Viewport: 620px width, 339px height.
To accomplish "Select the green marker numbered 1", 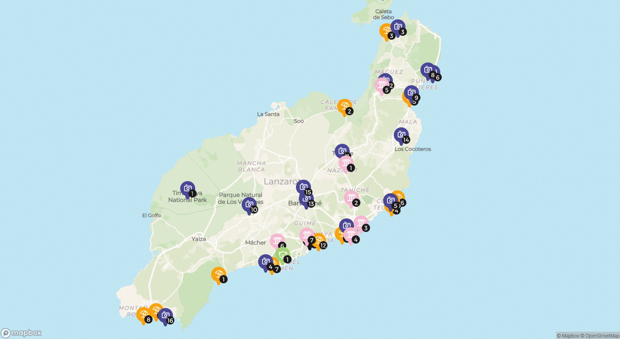I will (283, 255).
